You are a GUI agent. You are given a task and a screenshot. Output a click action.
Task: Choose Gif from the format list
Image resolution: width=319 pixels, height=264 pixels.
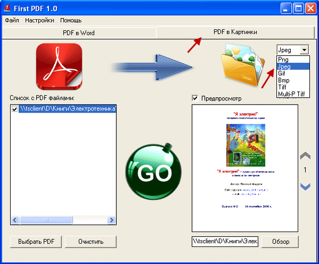coord(293,73)
